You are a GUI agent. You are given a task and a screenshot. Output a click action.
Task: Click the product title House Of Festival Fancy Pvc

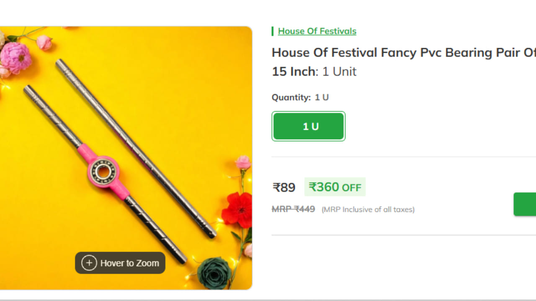point(404,53)
